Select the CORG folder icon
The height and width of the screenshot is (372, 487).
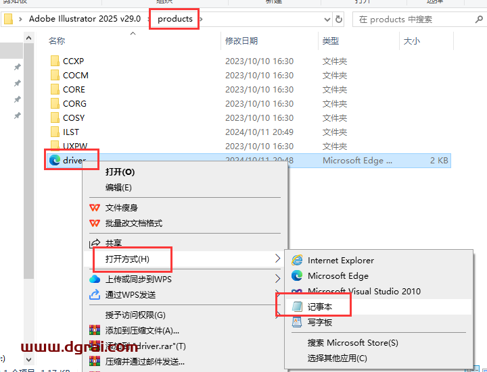pos(55,103)
